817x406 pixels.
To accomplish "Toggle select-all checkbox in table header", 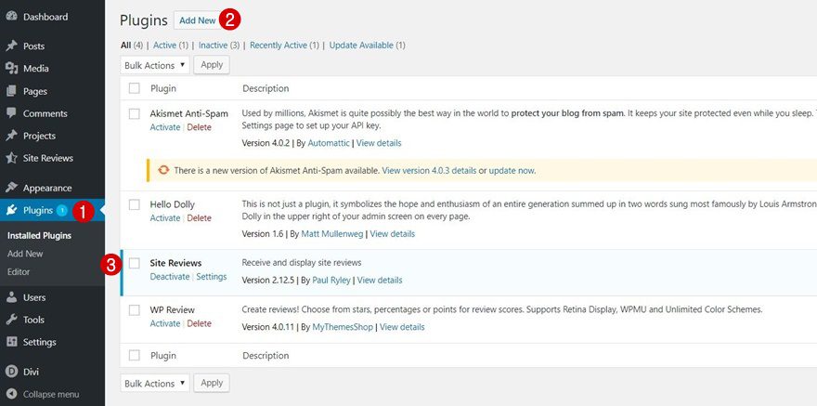I will tap(135, 88).
